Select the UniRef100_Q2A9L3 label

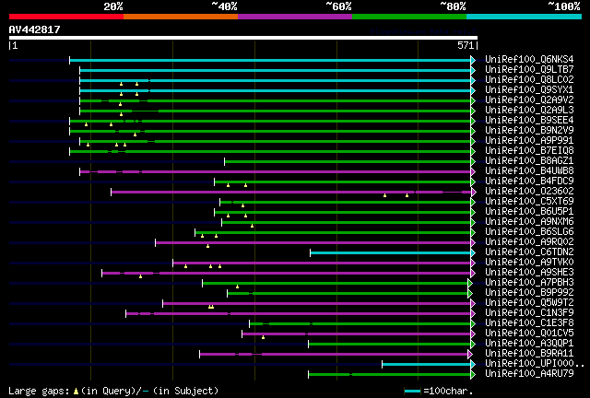529,111
